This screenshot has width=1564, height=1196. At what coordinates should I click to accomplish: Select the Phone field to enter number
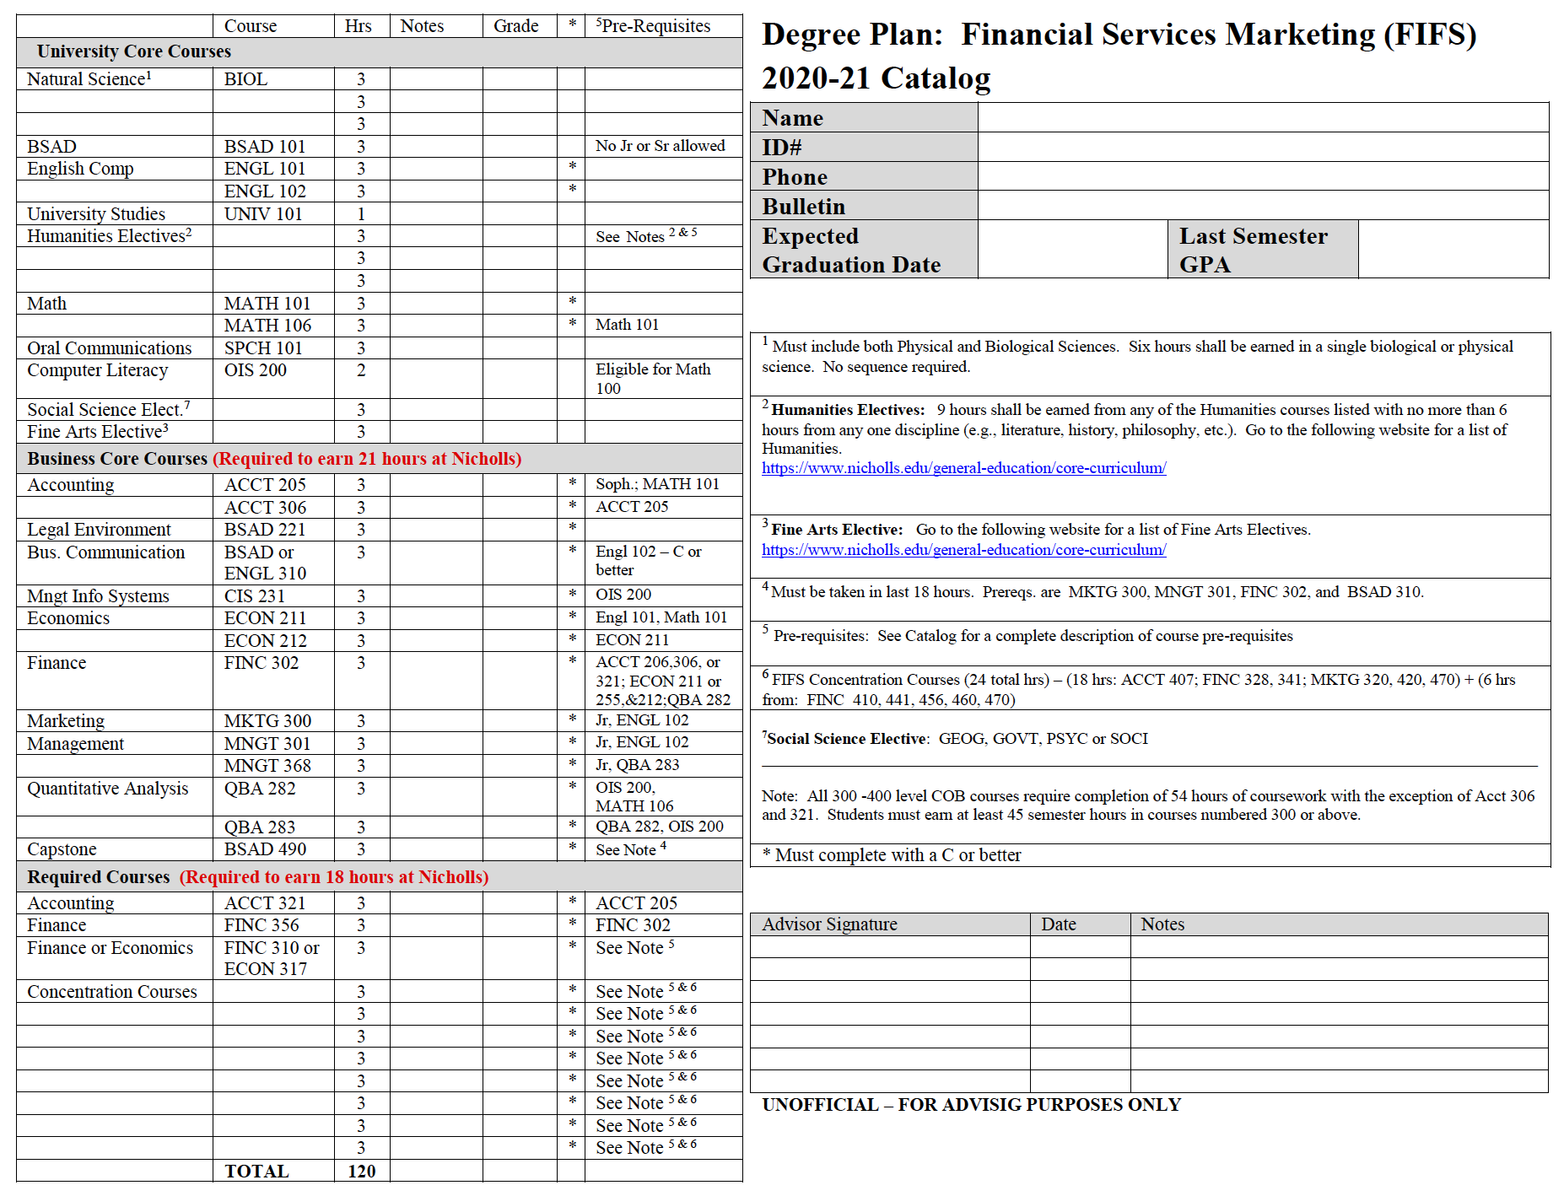pyautogui.click(x=1265, y=176)
